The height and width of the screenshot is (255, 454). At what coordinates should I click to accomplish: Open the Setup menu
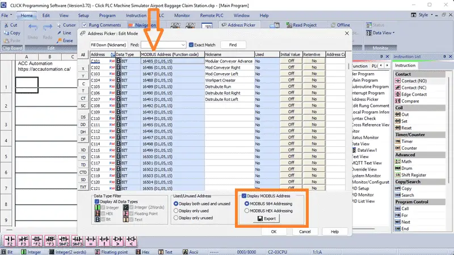[x=83, y=15]
